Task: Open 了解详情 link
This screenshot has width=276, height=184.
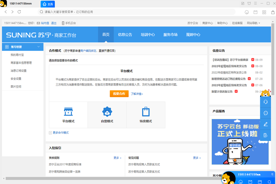Action: coord(137,94)
